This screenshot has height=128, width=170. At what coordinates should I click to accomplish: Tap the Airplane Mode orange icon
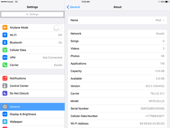(5, 27)
